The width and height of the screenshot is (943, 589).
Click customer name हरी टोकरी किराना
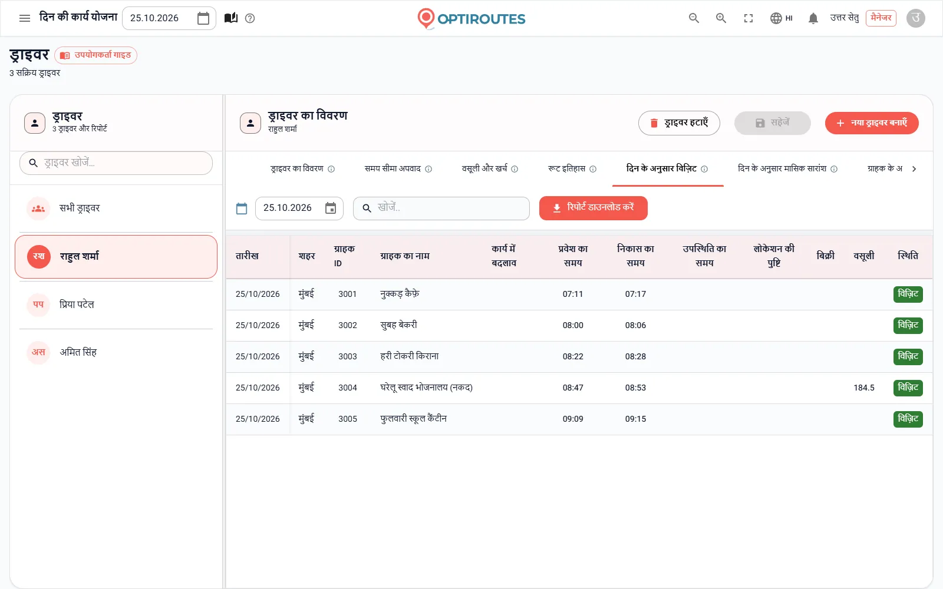pos(410,356)
